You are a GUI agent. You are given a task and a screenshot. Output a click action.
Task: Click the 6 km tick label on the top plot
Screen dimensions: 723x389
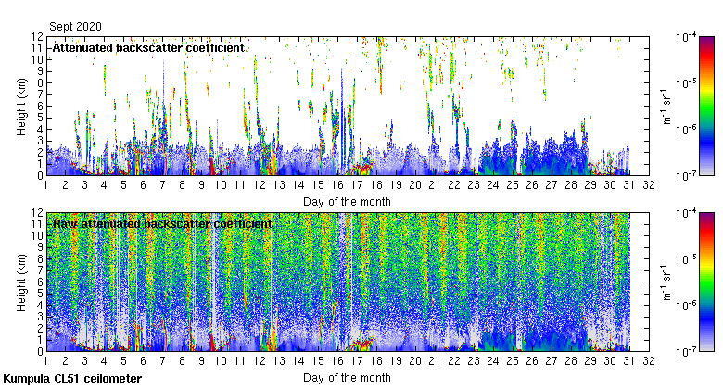[x=40, y=106]
